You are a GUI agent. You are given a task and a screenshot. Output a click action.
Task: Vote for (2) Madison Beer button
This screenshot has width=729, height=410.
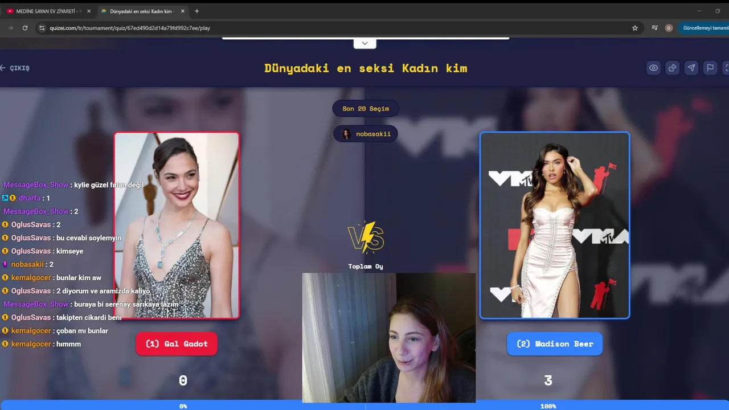click(x=555, y=344)
